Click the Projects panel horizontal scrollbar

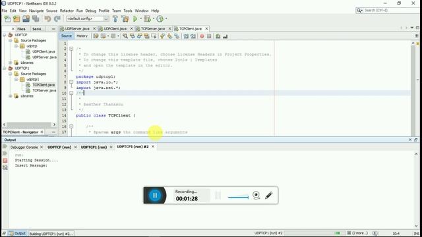coord(29,124)
